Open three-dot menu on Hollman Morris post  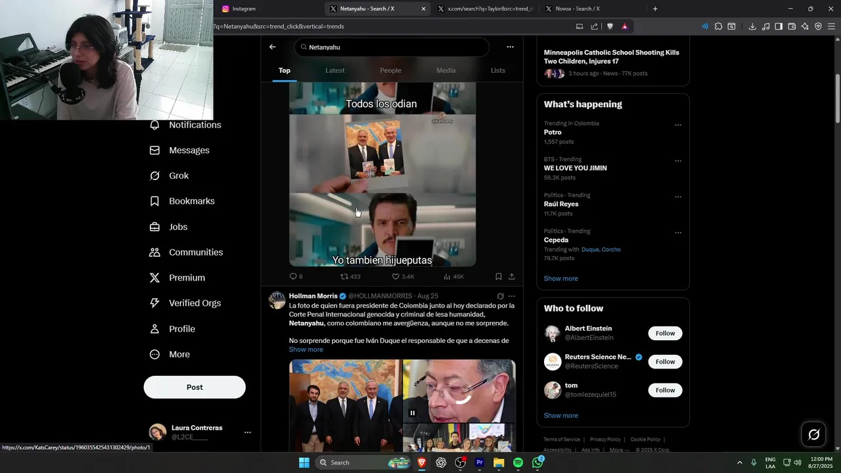(x=512, y=296)
